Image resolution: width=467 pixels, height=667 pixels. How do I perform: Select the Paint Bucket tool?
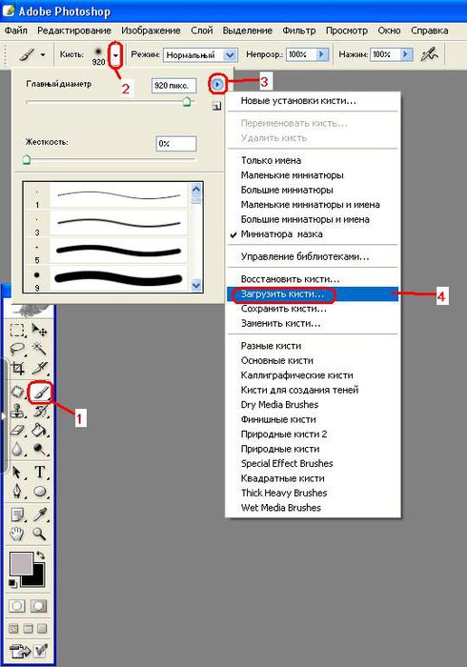point(40,431)
